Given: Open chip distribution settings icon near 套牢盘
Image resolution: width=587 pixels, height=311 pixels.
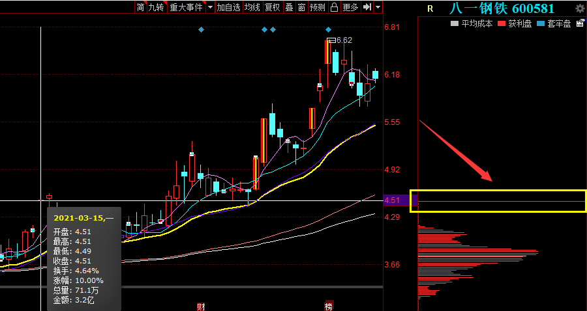Looking at the screenshot, I should coord(580,23).
